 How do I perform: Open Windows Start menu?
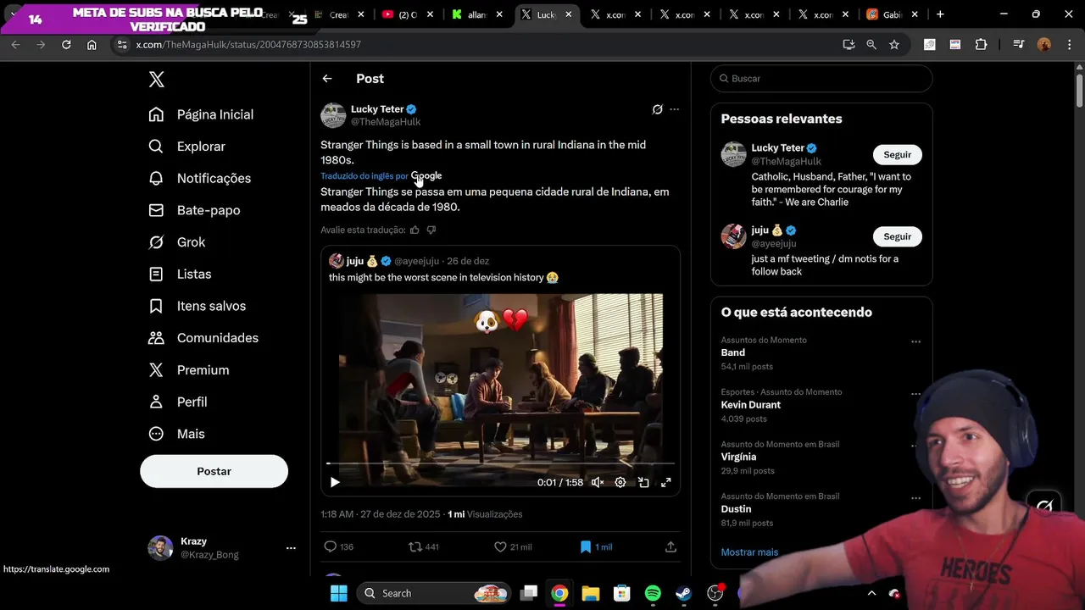click(x=338, y=593)
